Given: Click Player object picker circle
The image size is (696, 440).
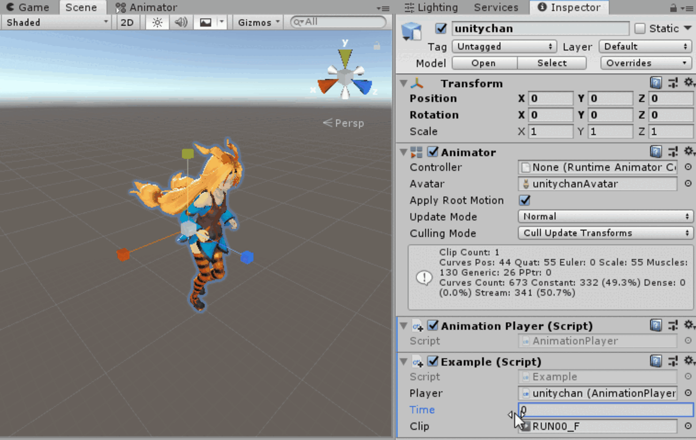Looking at the screenshot, I should [x=688, y=393].
